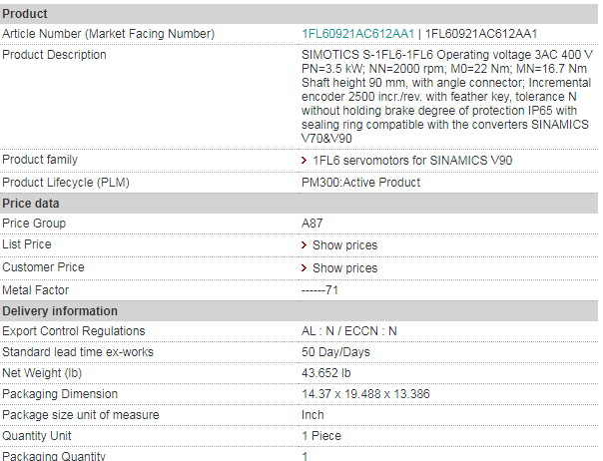Click the packaging dimension 14.37 x 19.488 x 13.386
Viewport: 603px width, 461px height.
[x=365, y=394]
